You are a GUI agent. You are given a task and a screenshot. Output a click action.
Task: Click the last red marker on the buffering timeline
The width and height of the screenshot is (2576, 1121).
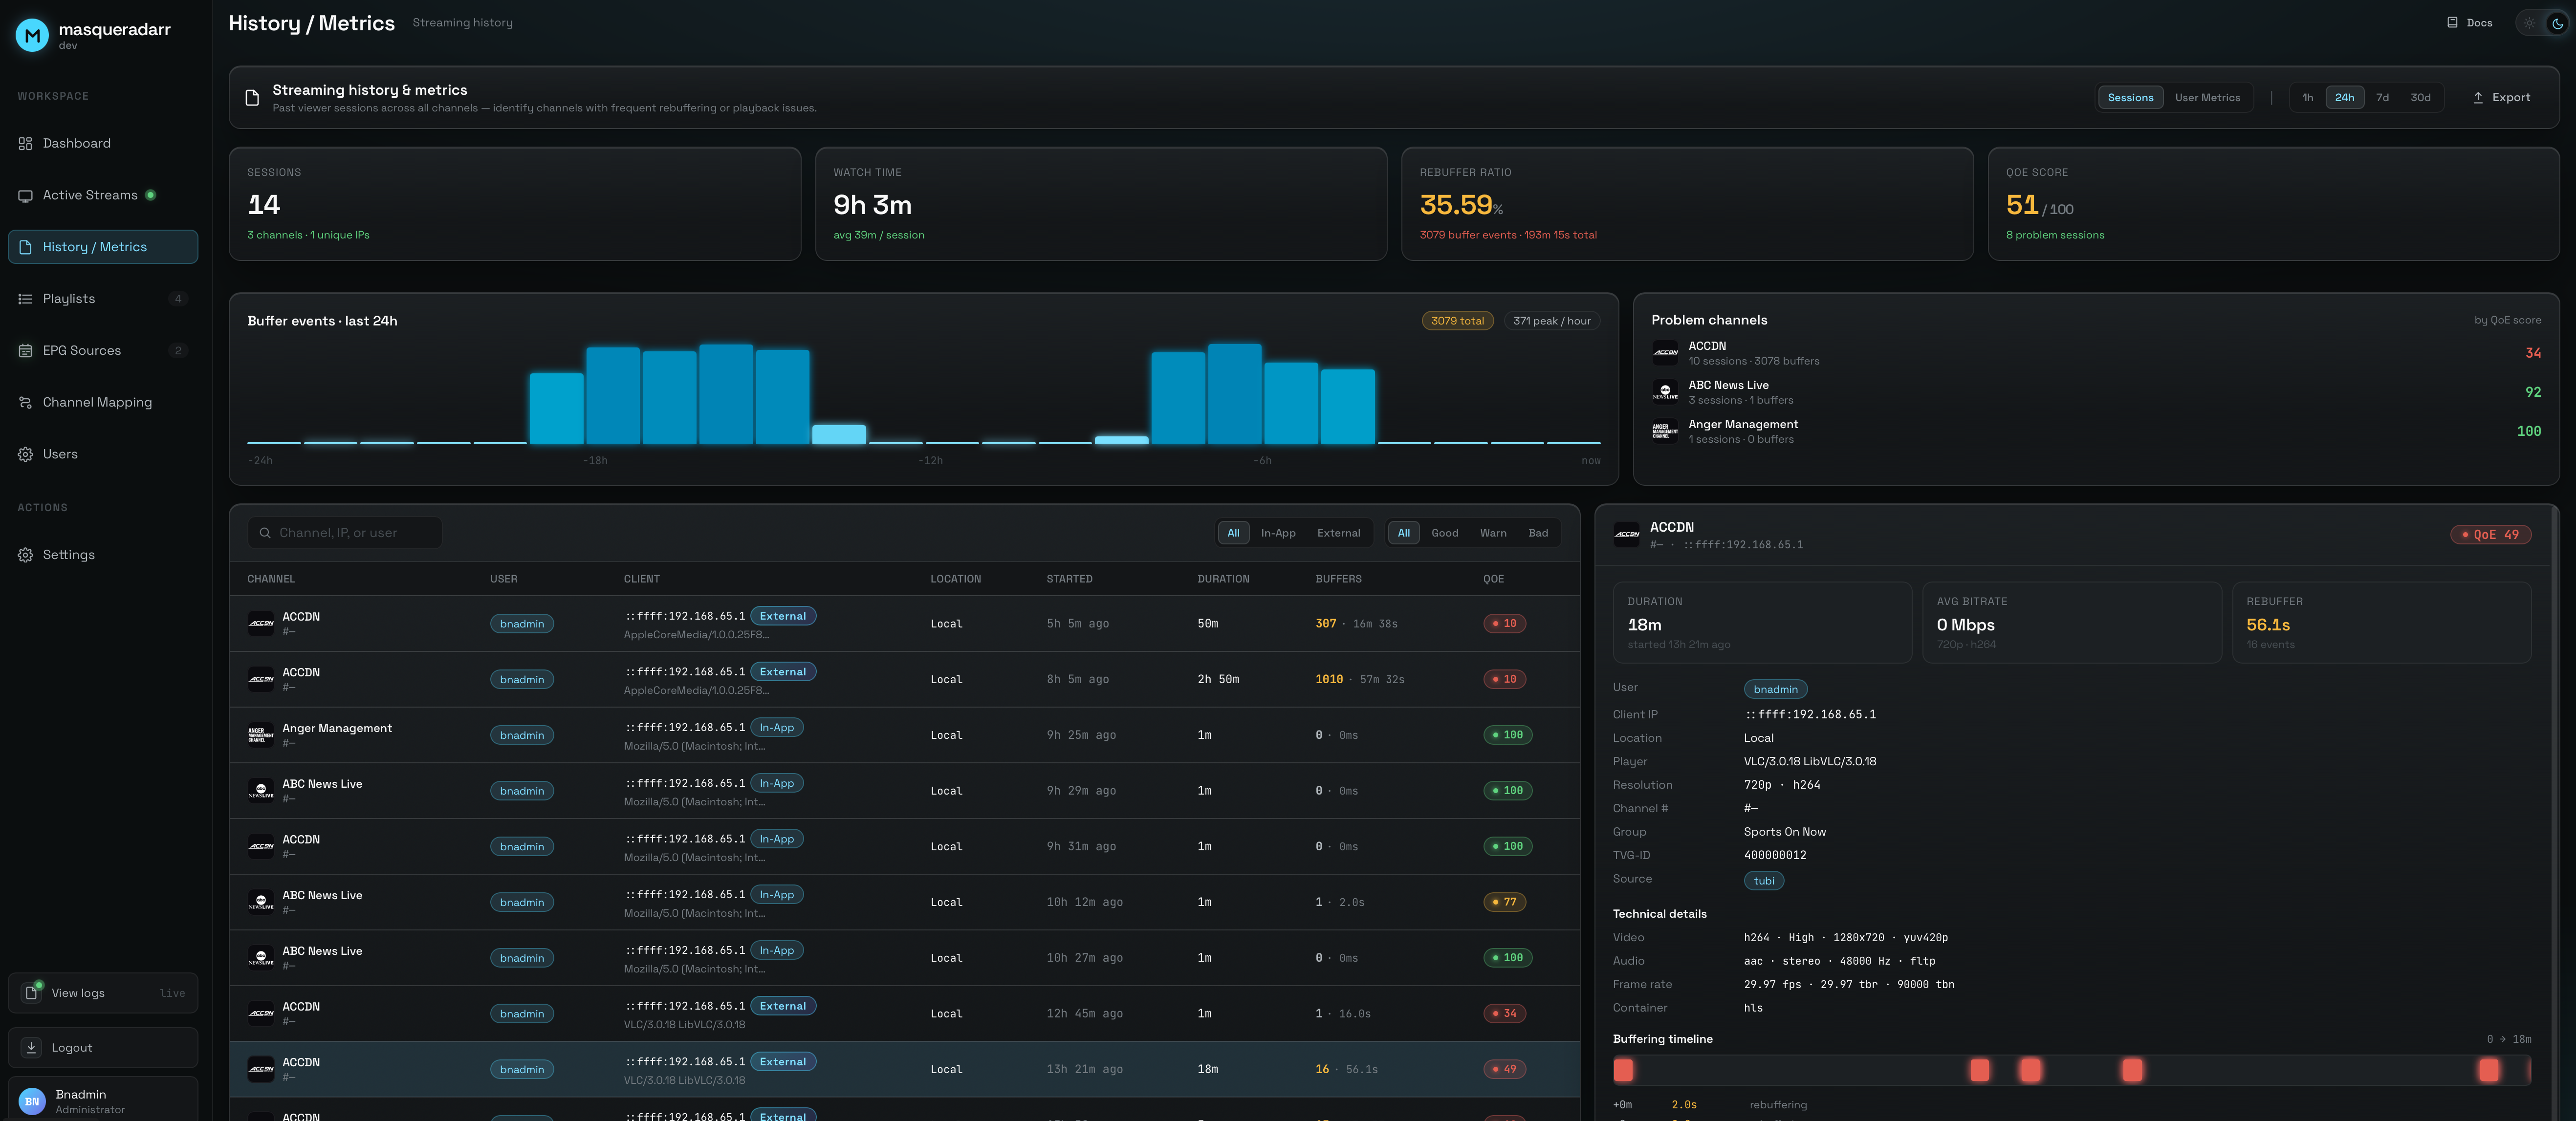(2488, 1070)
